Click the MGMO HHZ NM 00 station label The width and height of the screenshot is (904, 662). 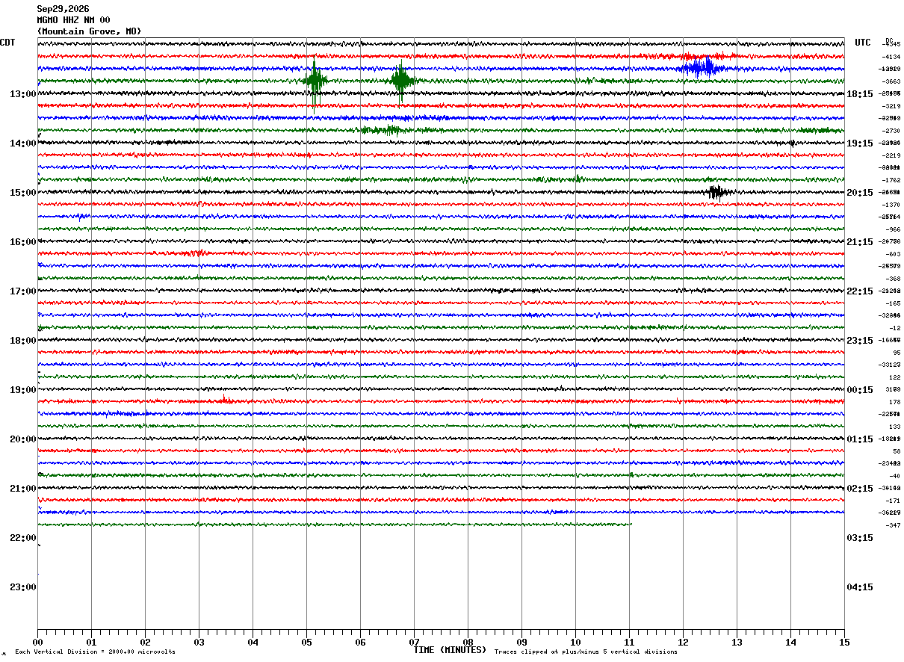point(73,20)
